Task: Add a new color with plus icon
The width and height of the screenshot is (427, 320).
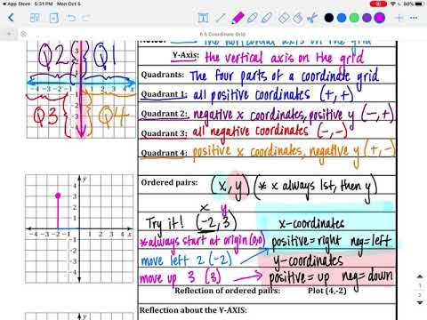Action: click(x=399, y=18)
